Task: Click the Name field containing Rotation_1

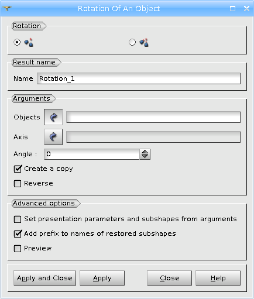Action: click(139, 78)
